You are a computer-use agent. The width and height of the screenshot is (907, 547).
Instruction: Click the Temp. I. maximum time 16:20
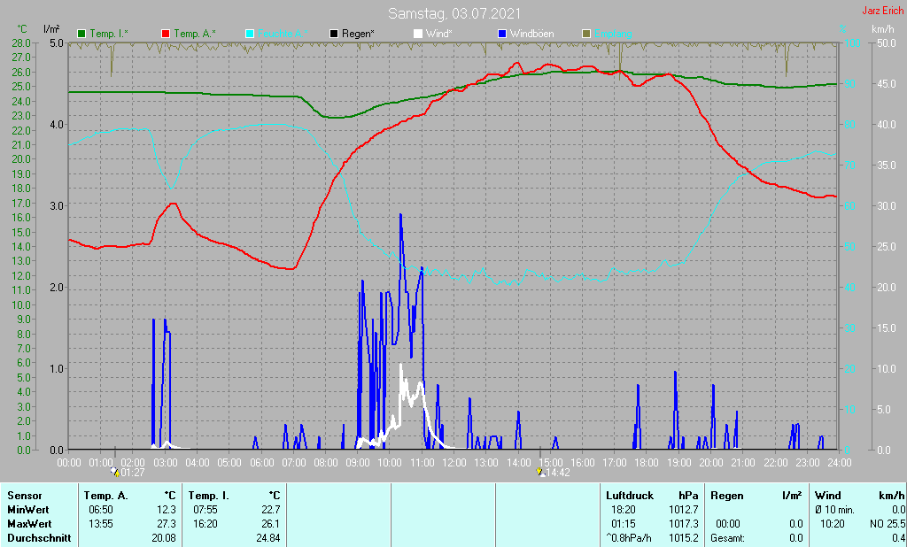point(205,524)
